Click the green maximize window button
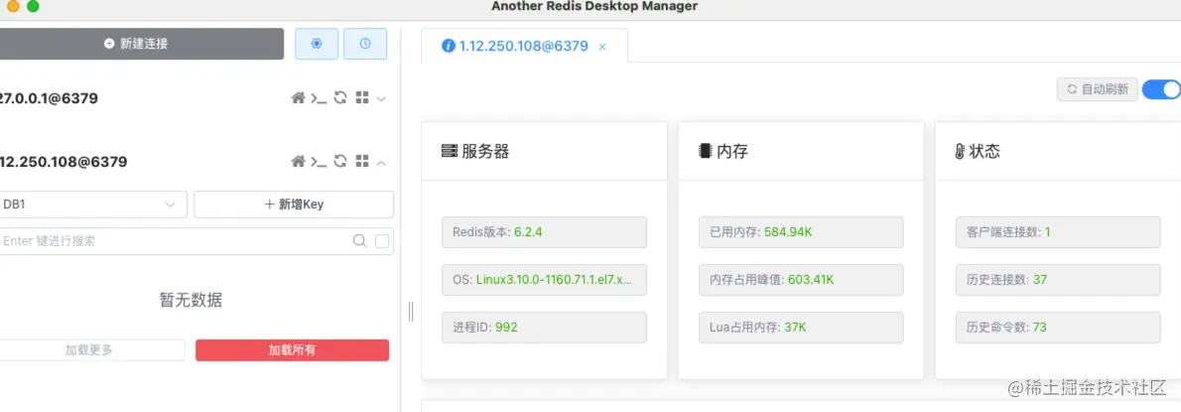 tap(33, 6)
